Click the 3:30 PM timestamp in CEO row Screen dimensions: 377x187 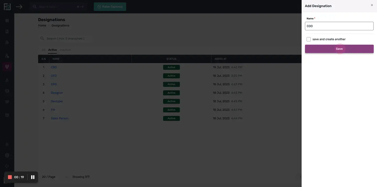coord(237,76)
